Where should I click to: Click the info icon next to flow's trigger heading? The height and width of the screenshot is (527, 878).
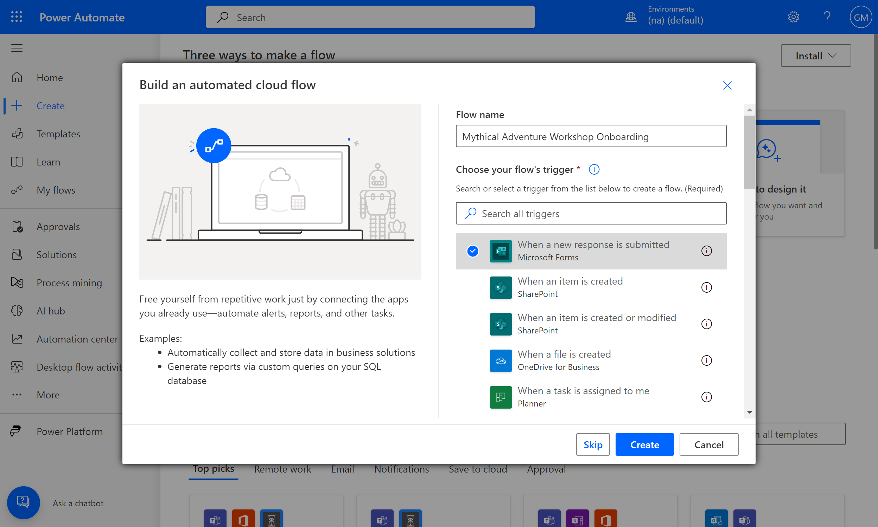594,169
